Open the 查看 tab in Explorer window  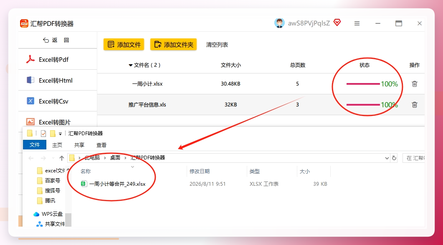coord(101,145)
